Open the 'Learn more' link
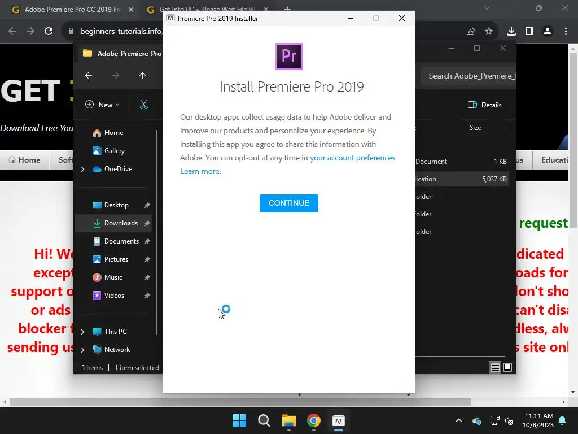 pos(200,171)
